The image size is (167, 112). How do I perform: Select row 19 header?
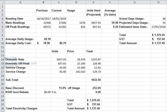tap(2, 80)
